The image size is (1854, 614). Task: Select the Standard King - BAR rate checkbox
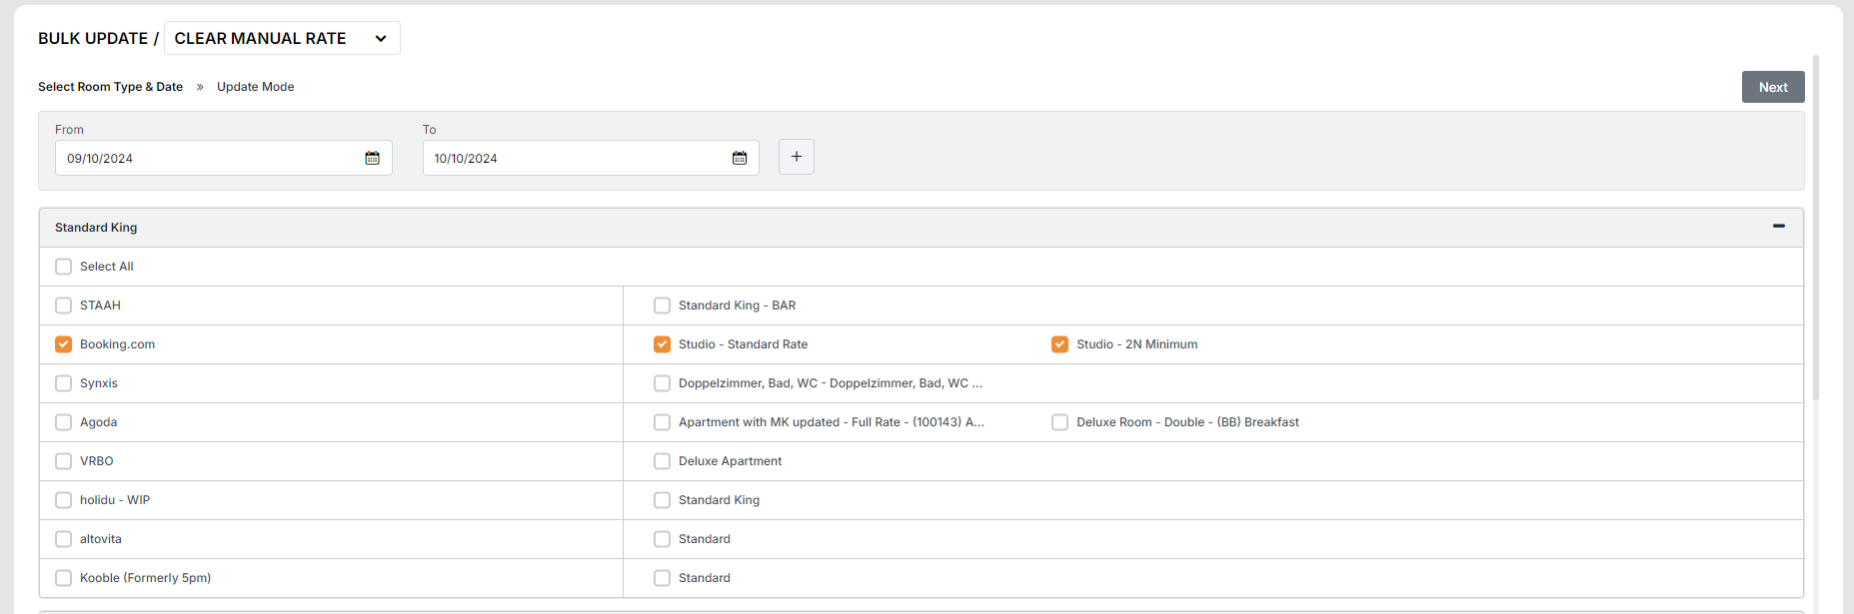662,306
